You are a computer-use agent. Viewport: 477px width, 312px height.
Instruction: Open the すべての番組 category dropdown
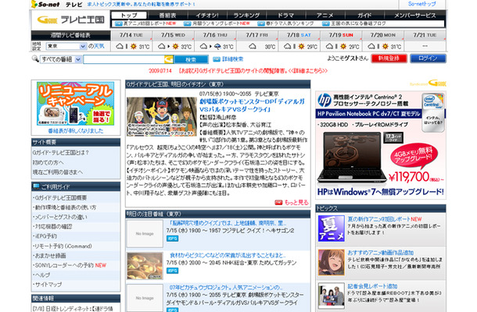[x=60, y=59]
